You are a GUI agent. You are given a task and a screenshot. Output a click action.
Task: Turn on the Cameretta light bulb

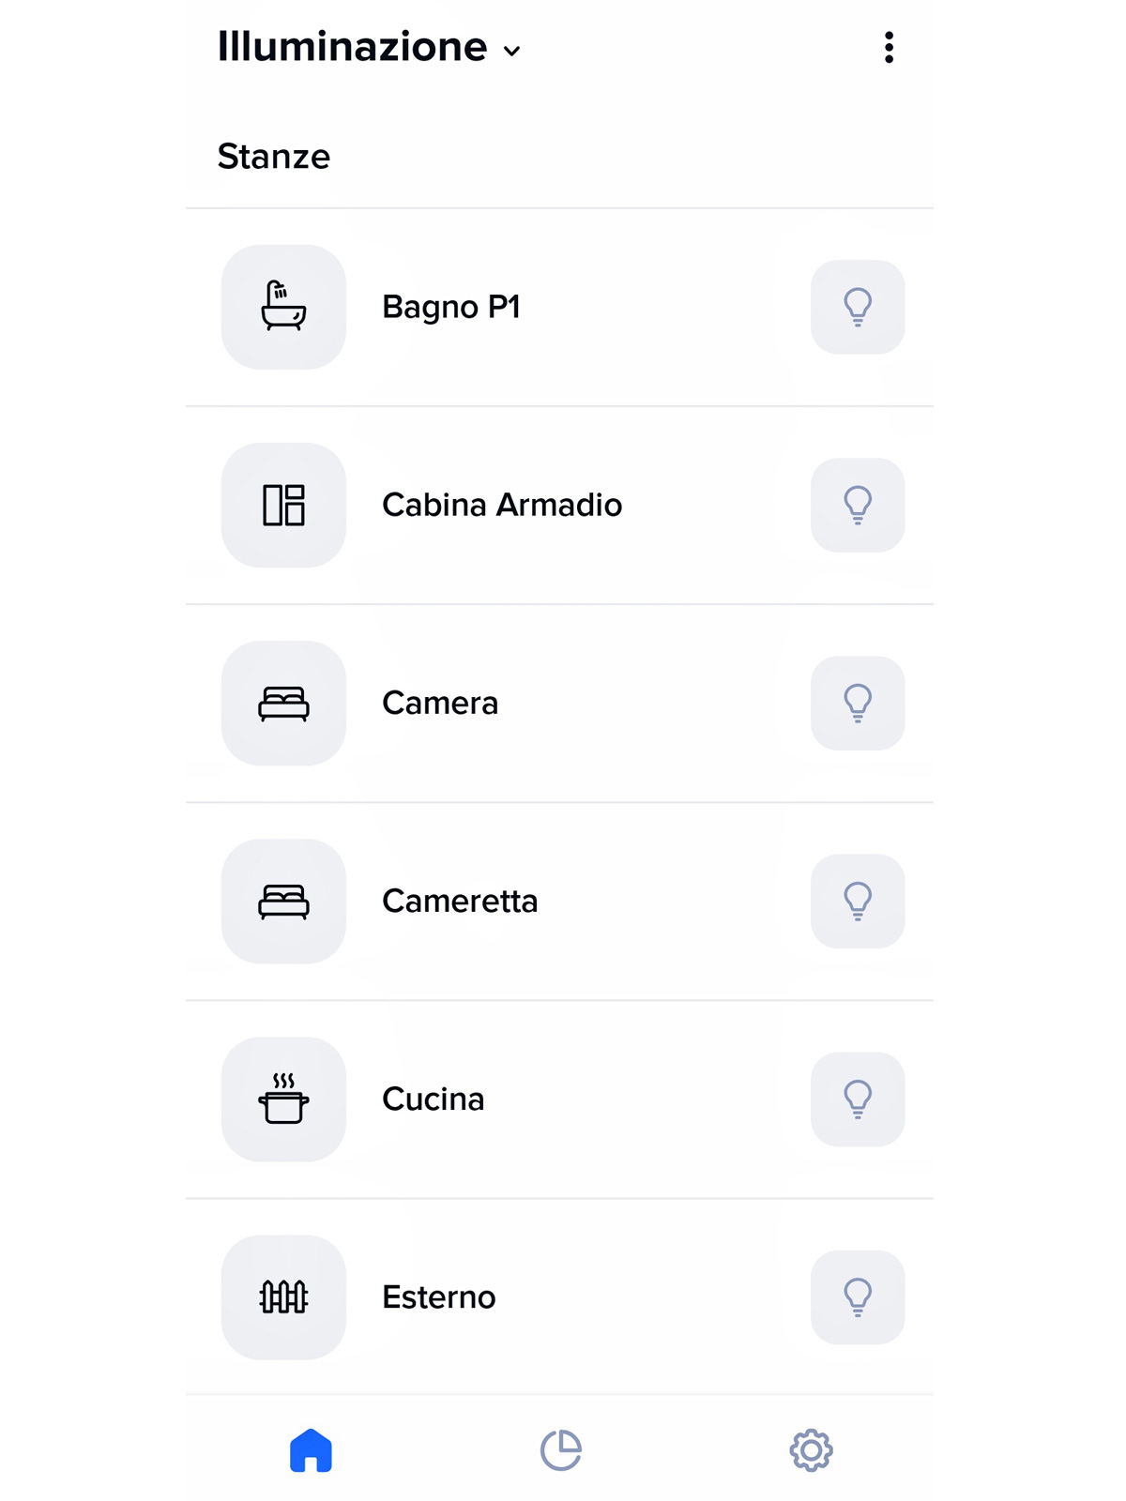coord(858,901)
